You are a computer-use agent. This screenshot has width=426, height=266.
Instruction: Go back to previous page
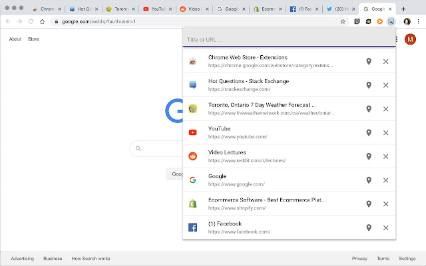(8, 21)
